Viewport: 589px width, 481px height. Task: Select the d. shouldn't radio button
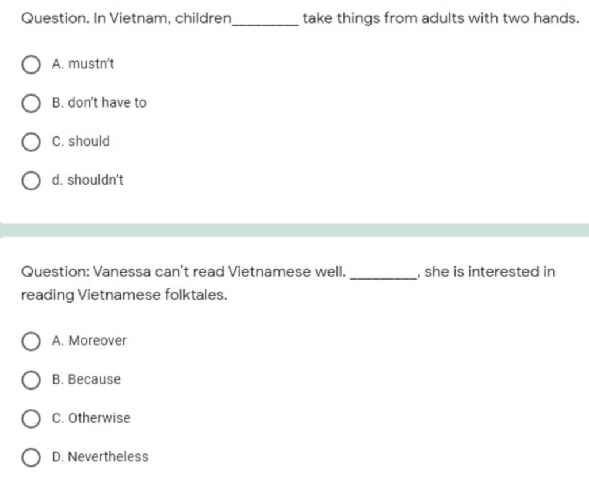[x=31, y=181]
